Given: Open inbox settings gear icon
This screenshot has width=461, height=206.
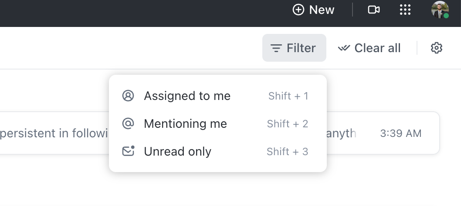Looking at the screenshot, I should tap(437, 48).
